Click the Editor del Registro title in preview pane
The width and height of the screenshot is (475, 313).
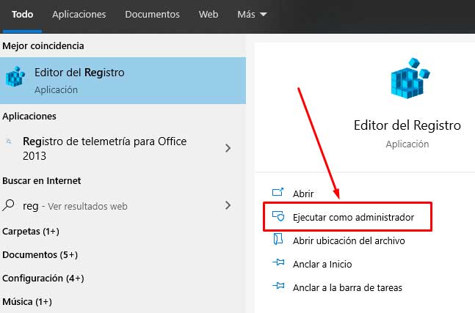click(407, 125)
